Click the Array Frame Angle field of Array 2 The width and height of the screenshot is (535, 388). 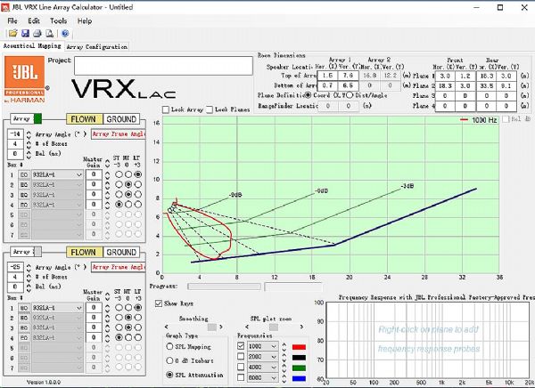119,267
